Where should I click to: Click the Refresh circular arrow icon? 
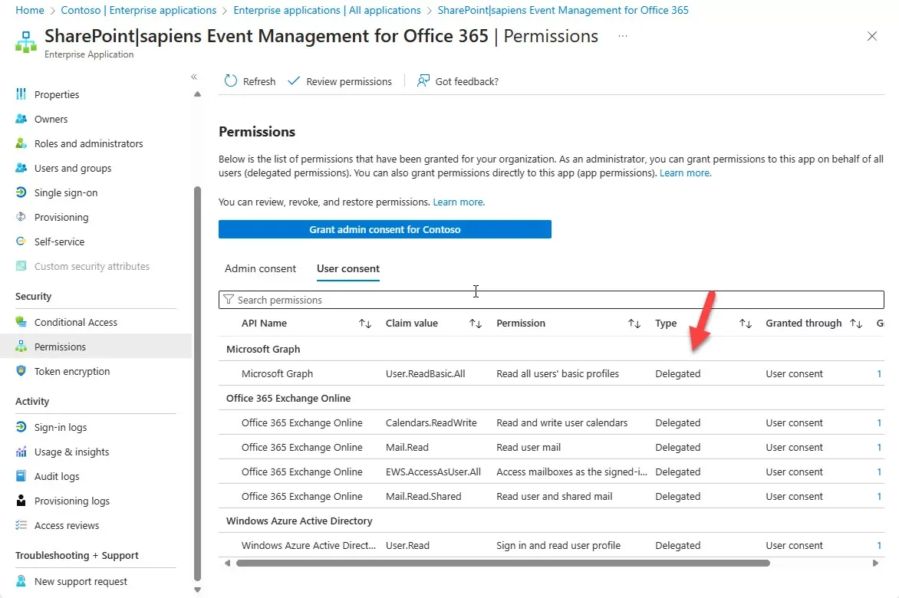pos(230,80)
